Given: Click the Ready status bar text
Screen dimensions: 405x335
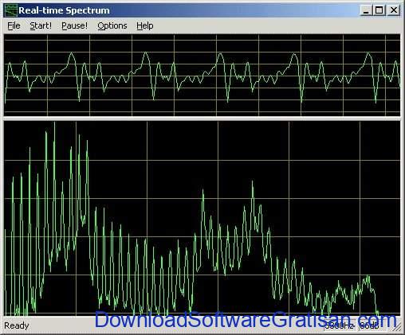Looking at the screenshot, I should tap(17, 325).
